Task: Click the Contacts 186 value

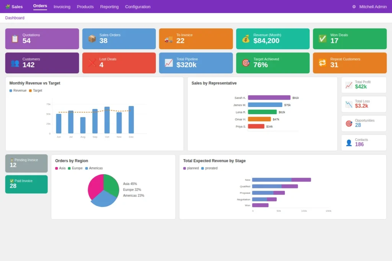Action: pos(359,144)
